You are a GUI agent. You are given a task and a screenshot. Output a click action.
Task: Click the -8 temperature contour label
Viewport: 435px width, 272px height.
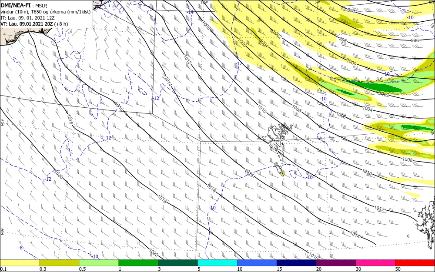point(20,248)
